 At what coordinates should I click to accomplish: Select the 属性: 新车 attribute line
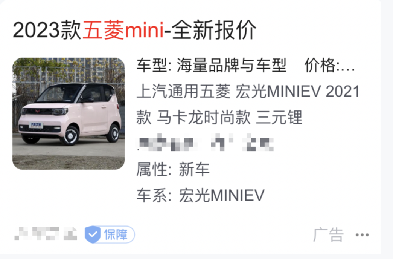coord(173,169)
